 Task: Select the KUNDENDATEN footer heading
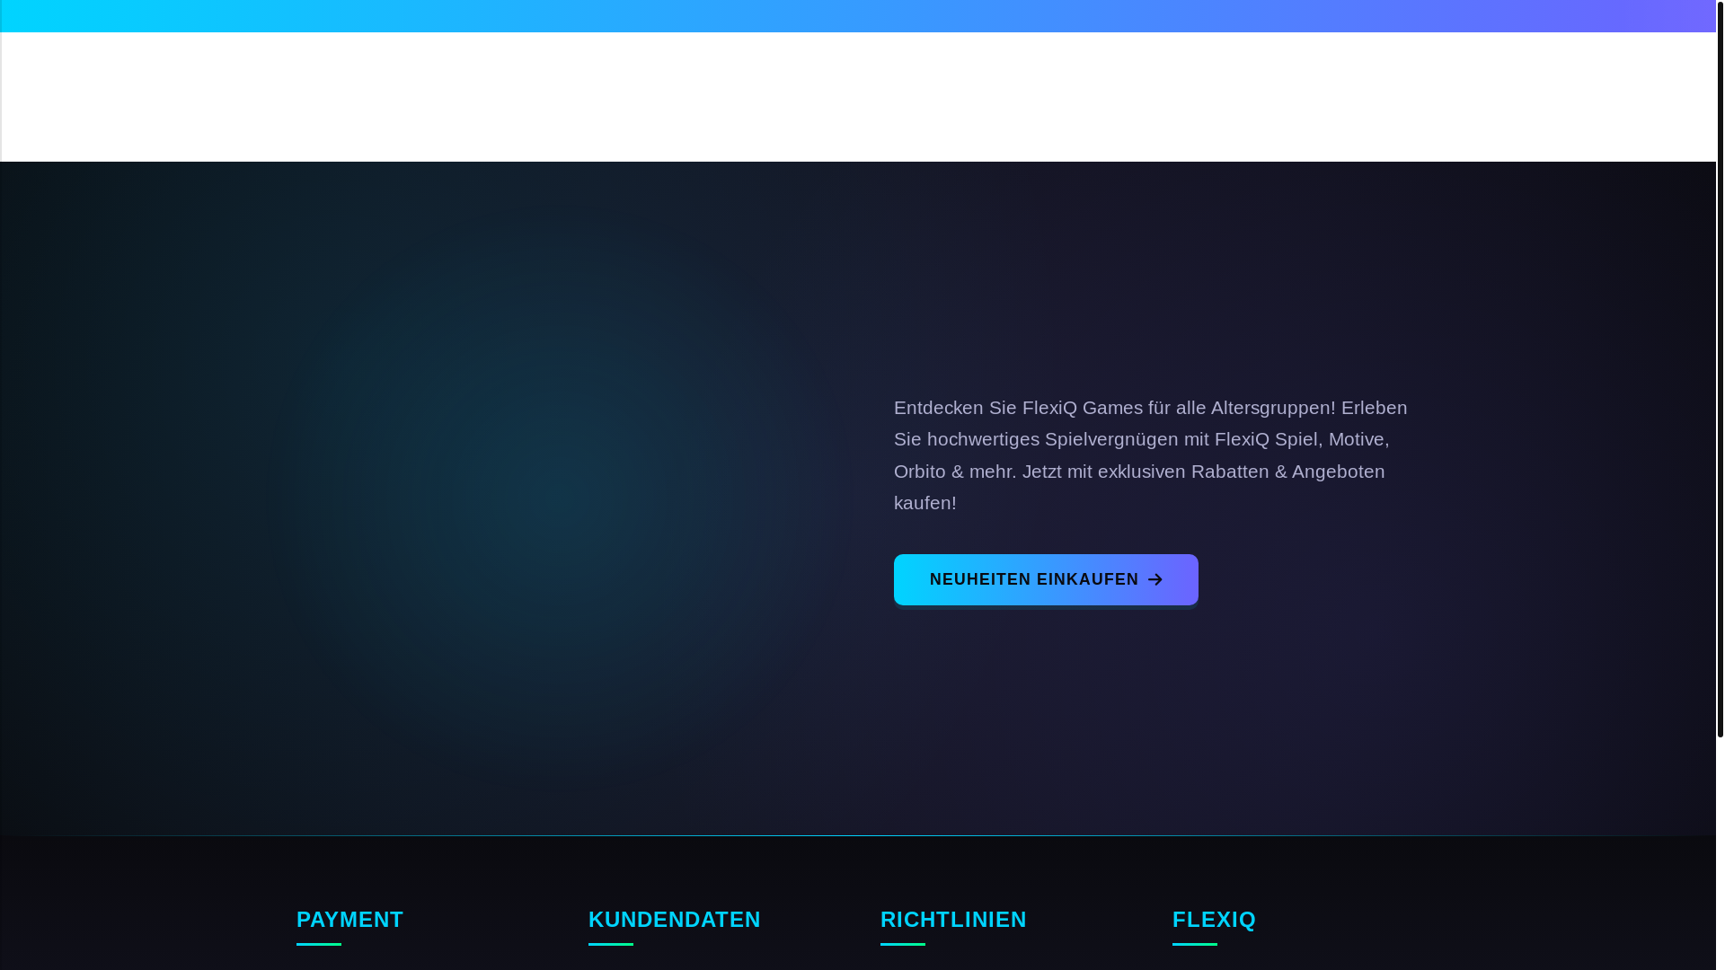(674, 920)
